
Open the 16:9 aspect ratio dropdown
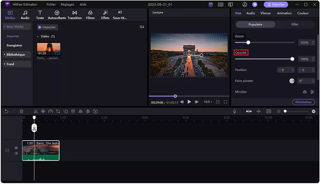(x=208, y=102)
